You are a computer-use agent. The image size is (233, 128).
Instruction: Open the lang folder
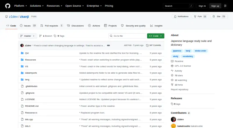pos(27,80)
